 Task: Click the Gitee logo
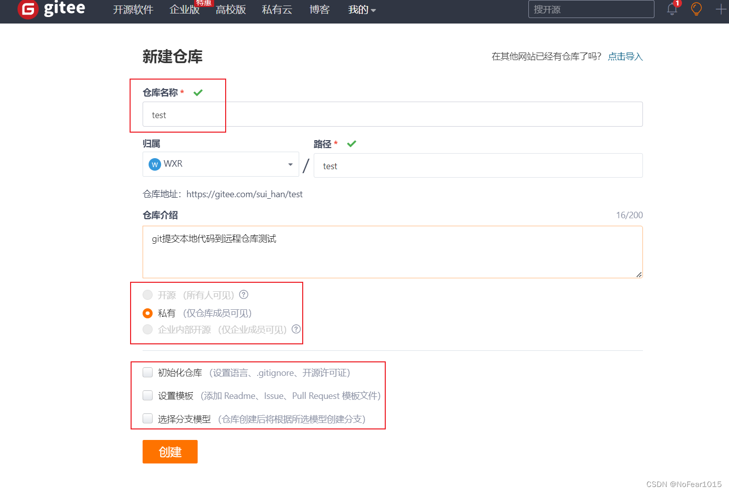52,9
